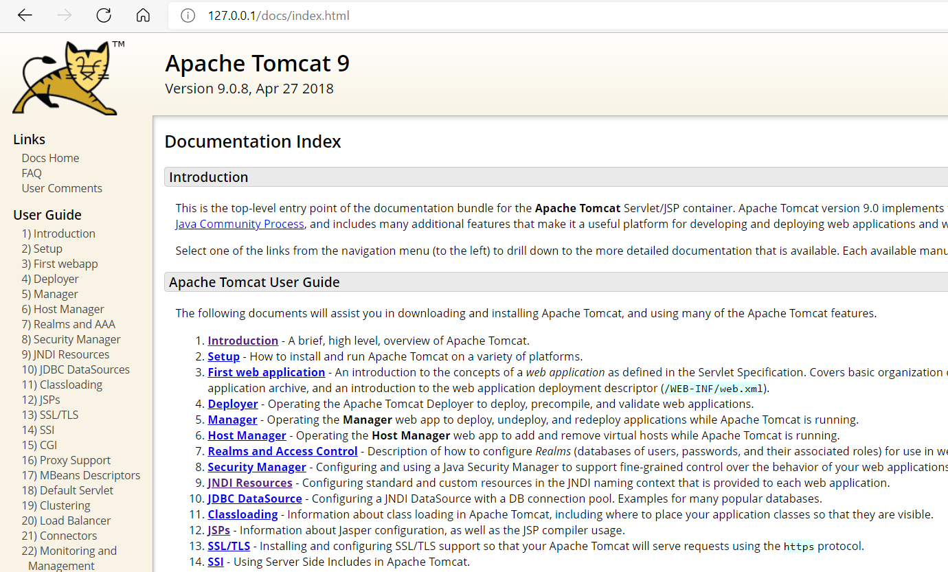
Task: Click the Tomcat cat logo
Action: click(x=69, y=78)
